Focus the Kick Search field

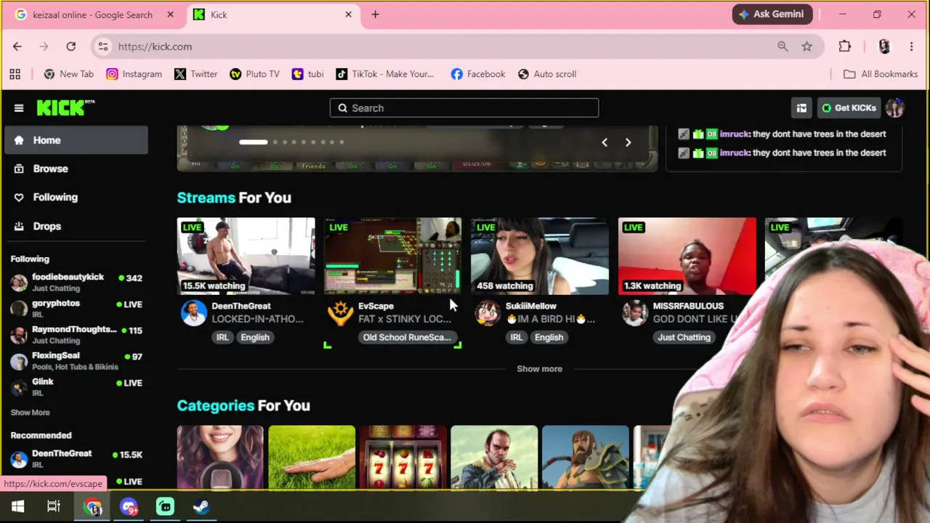click(x=464, y=108)
